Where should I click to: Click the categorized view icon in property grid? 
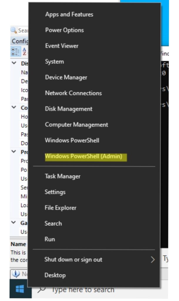coord(15,52)
